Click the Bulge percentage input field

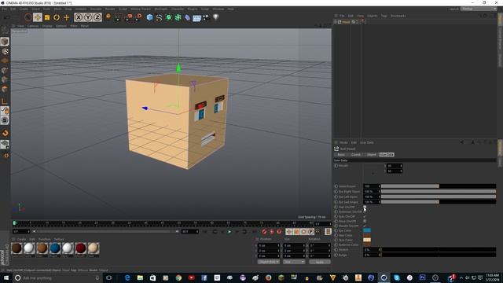(372, 255)
